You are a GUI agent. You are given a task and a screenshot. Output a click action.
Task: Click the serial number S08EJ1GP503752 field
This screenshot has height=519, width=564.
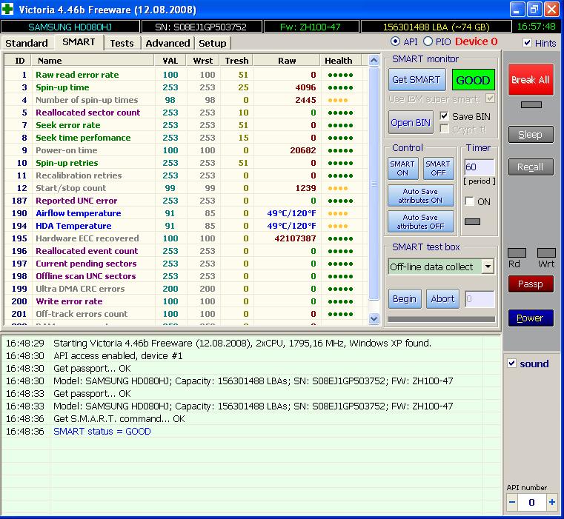click(202, 27)
